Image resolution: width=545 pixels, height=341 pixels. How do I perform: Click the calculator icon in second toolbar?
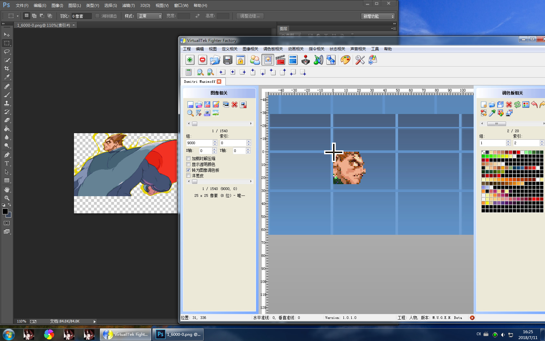pyautogui.click(x=188, y=72)
